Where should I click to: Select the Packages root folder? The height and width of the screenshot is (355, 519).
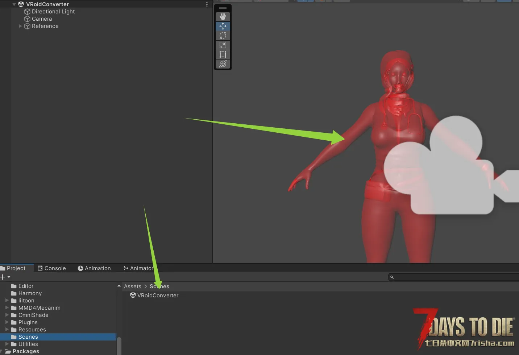point(25,351)
